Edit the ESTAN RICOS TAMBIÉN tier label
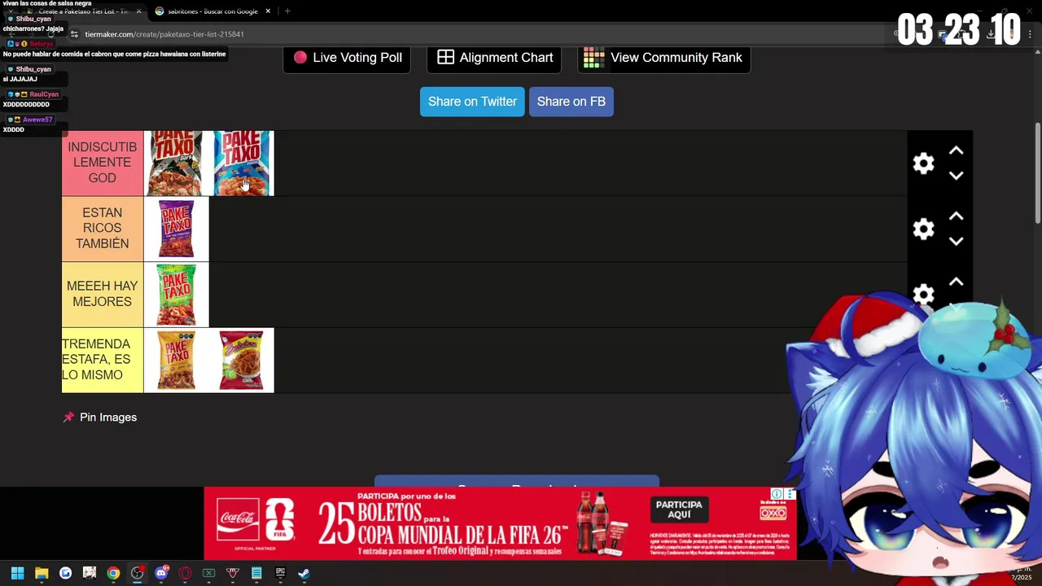The image size is (1042, 586). [103, 229]
